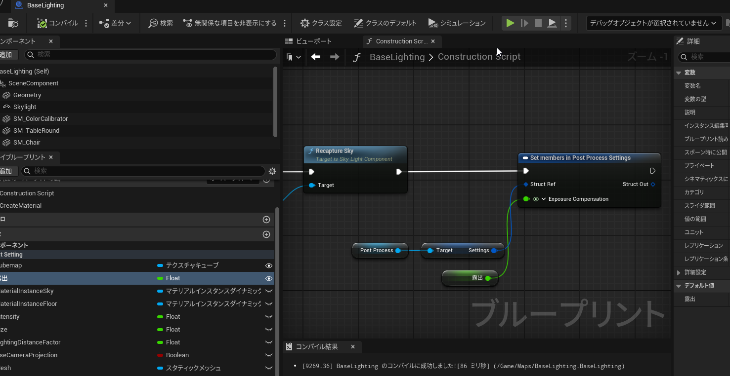
Task: Start シミュレーション simulation
Action: 457,23
